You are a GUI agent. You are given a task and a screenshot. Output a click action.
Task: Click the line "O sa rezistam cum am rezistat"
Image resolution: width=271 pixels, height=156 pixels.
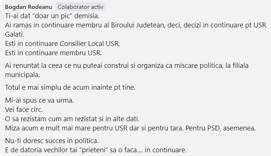[x=72, y=119]
